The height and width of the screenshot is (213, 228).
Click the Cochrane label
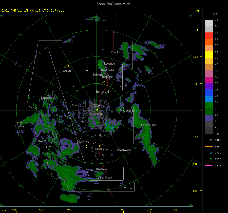coord(83,142)
